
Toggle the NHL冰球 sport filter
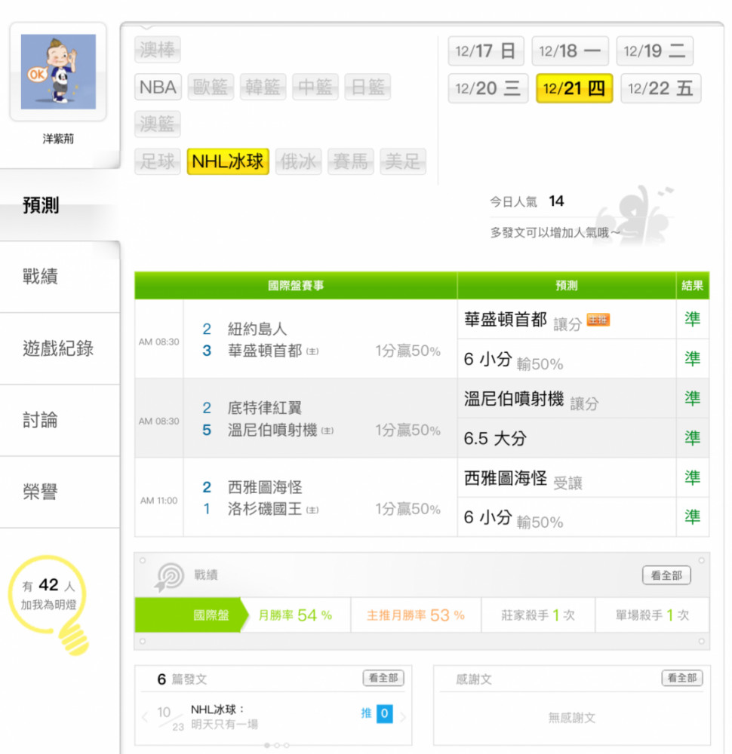pos(228,161)
